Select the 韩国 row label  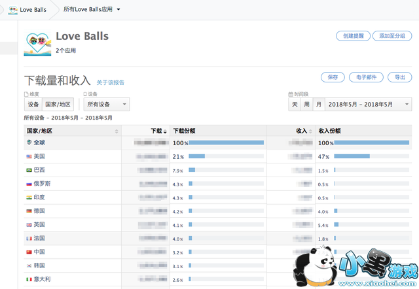(x=39, y=265)
